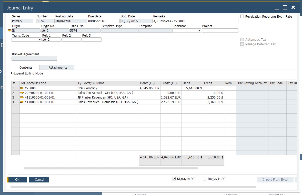Image resolution: width=302 pixels, height=195 pixels.
Task: Open the Trans. Code dropdown
Action: [x=39, y=40]
